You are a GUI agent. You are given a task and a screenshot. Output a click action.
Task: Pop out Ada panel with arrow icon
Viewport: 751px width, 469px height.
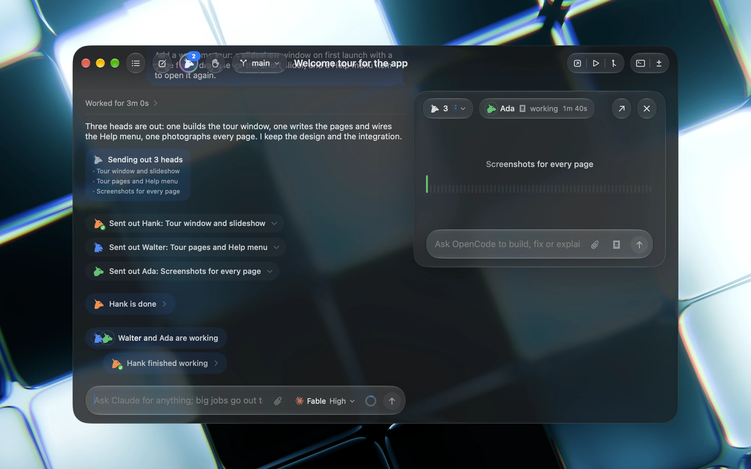[x=621, y=108]
